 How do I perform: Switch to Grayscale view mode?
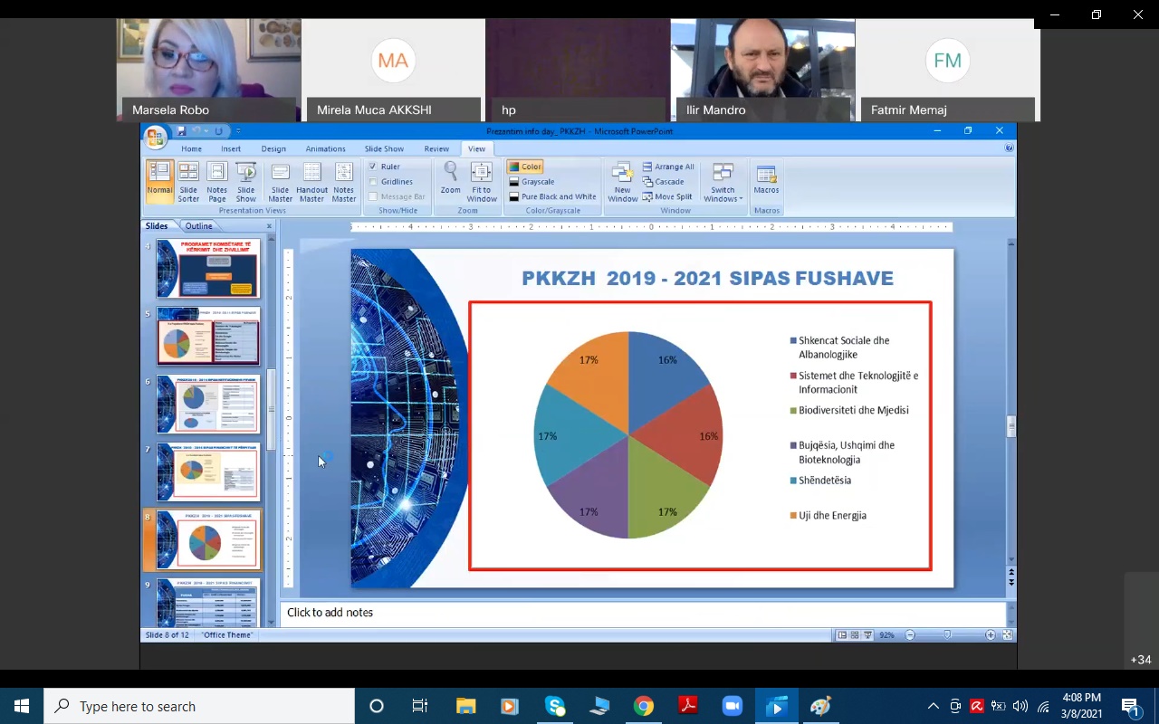click(532, 182)
